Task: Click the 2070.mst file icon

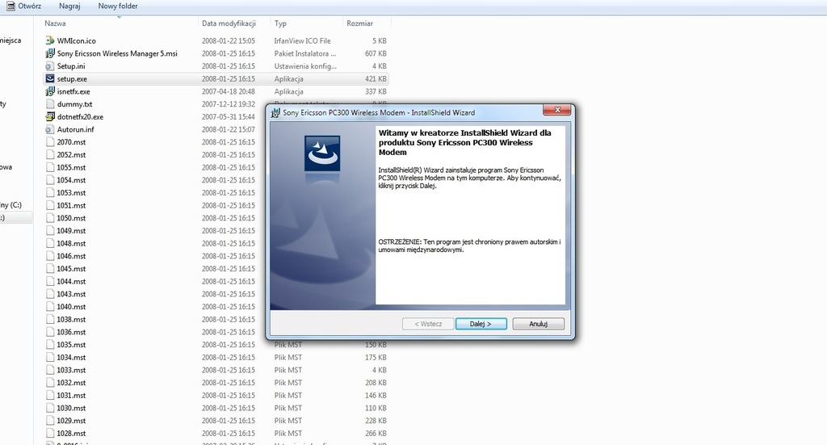Action: coord(49,142)
